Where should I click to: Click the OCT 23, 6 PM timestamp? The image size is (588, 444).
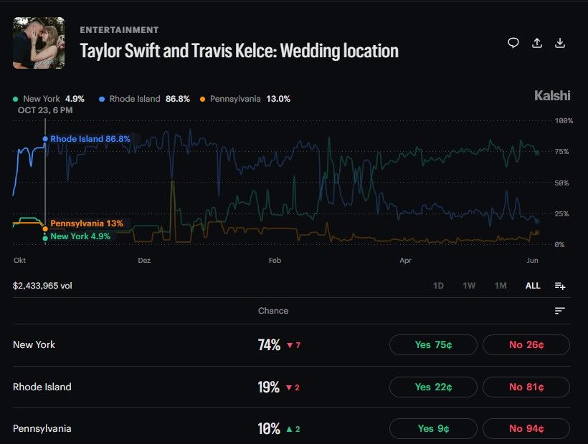pyautogui.click(x=45, y=110)
